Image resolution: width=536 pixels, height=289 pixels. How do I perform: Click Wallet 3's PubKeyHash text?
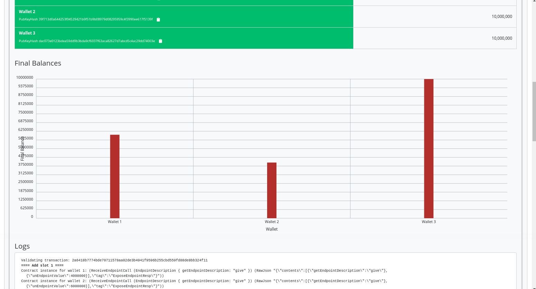pyautogui.click(x=87, y=41)
